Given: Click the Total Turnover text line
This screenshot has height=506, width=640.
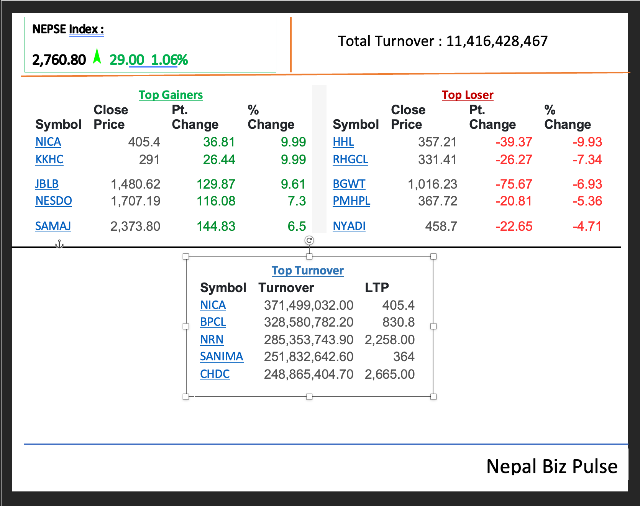Looking at the screenshot, I should (x=443, y=41).
